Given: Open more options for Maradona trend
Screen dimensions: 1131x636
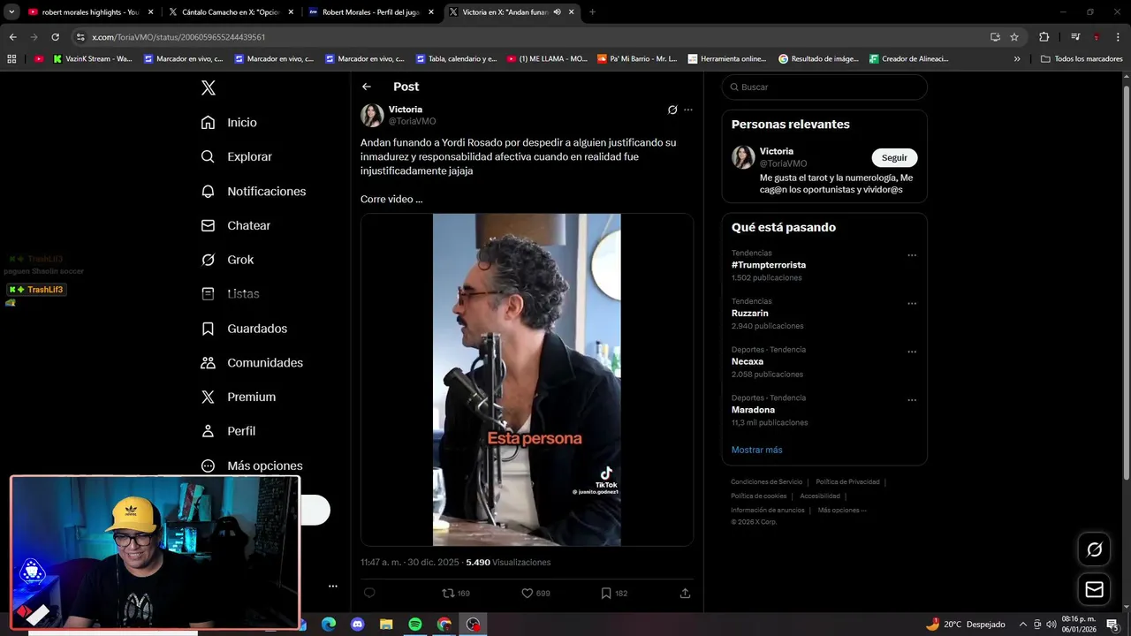Looking at the screenshot, I should [x=912, y=400].
